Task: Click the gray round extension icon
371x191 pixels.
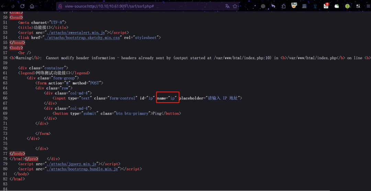Action: pyautogui.click(x=263, y=6)
